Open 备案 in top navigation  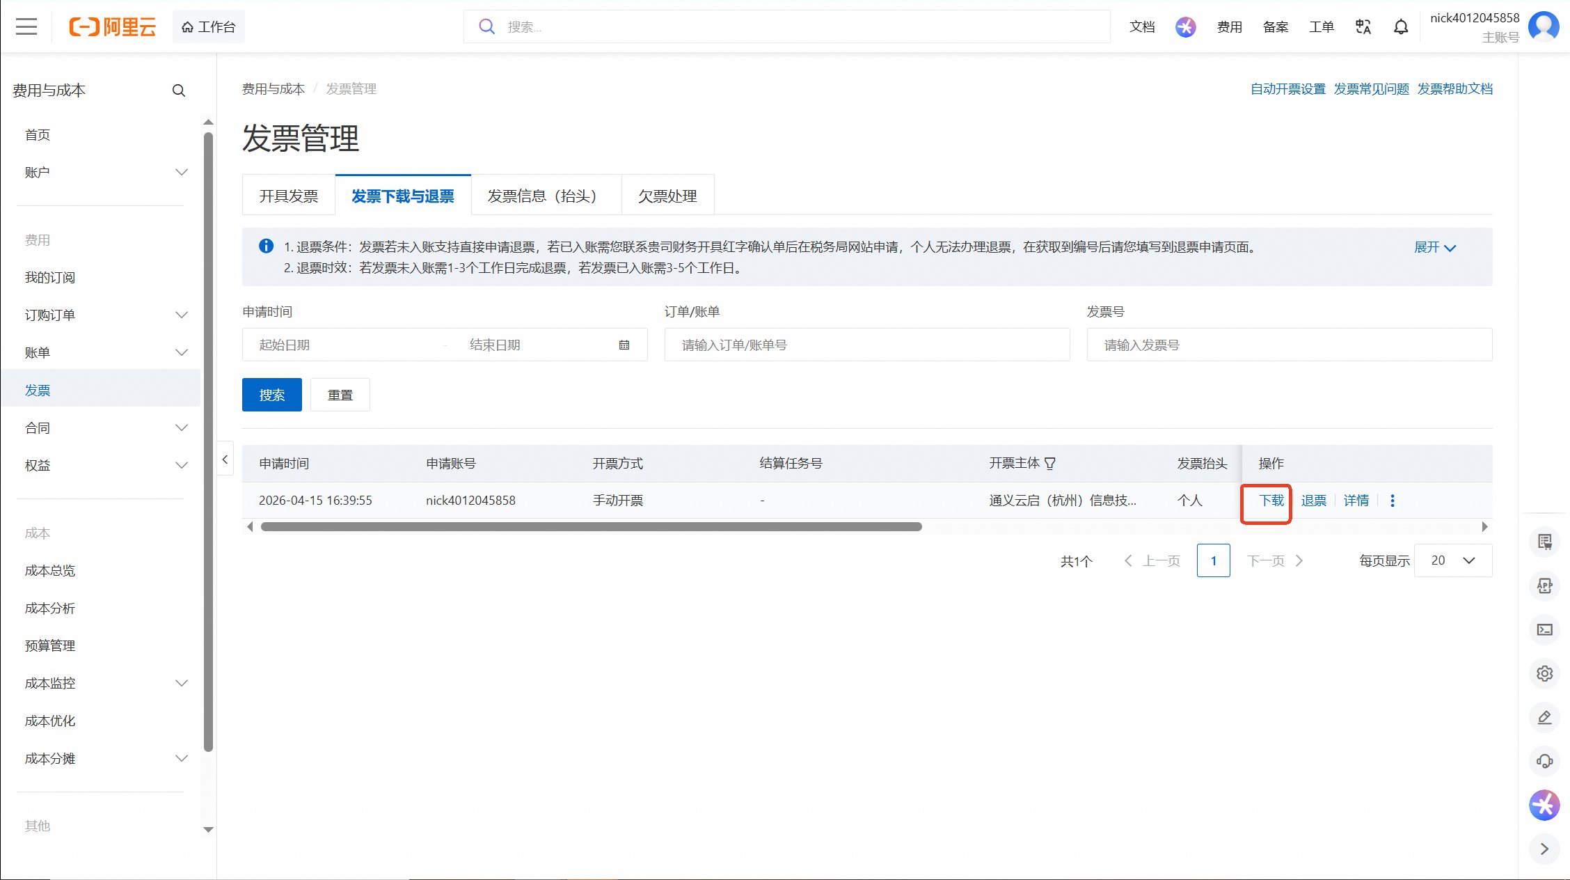pyautogui.click(x=1276, y=27)
